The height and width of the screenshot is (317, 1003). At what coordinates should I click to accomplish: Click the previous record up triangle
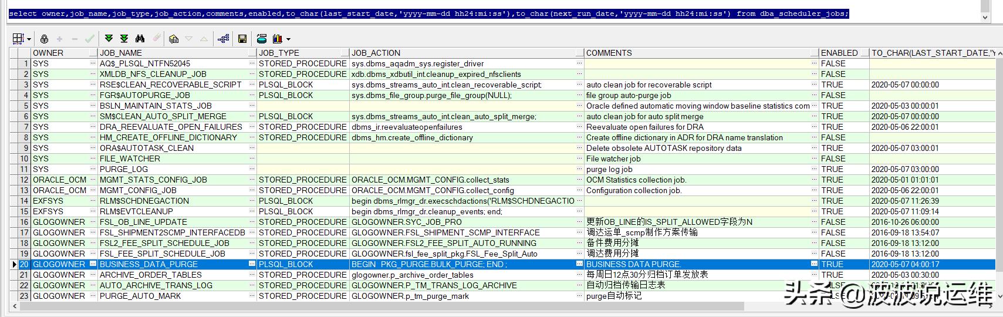point(204,39)
